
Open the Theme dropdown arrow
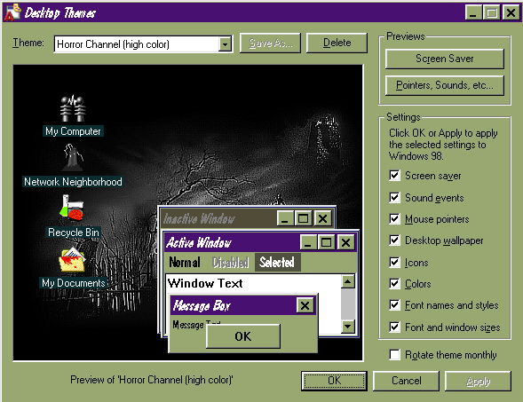pyautogui.click(x=226, y=44)
